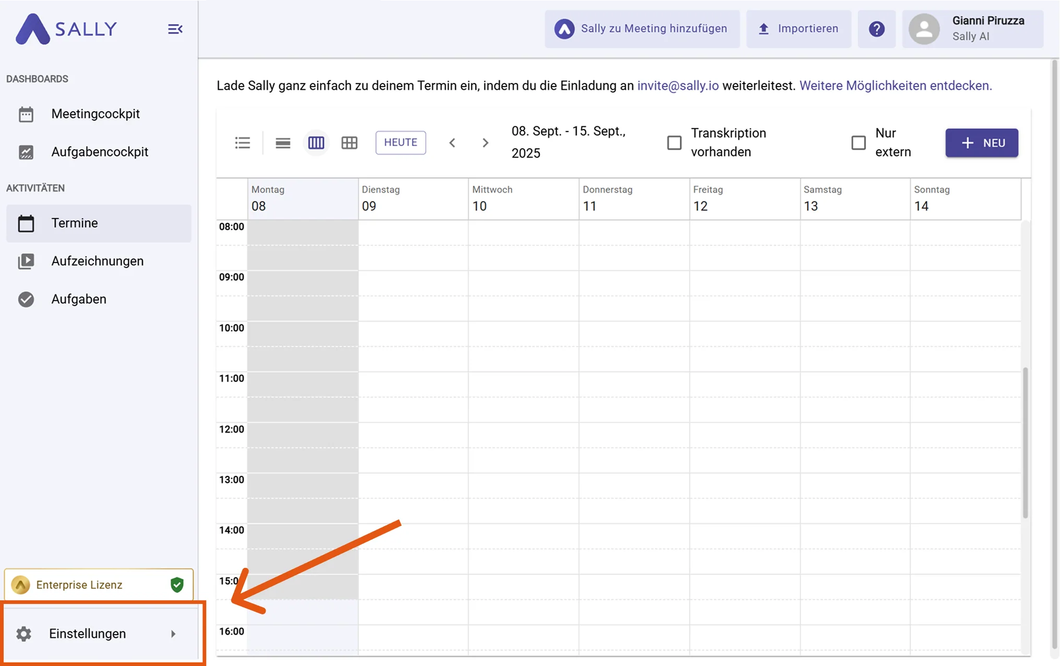Click the HEUTE button
Viewport: 1060px width, 666px height.
point(401,142)
